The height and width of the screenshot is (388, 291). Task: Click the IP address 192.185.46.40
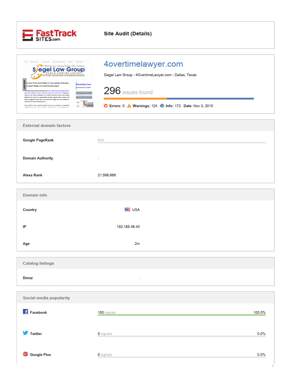coord(128,227)
